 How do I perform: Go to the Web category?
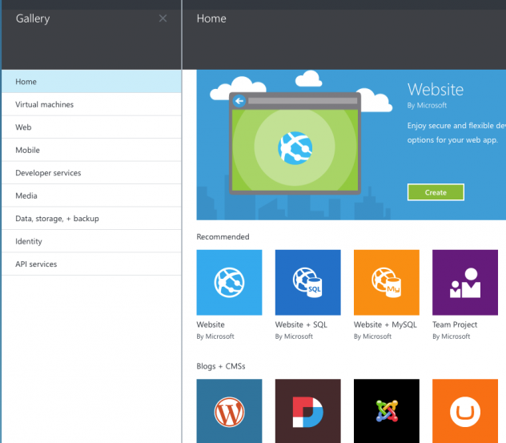[x=91, y=127]
